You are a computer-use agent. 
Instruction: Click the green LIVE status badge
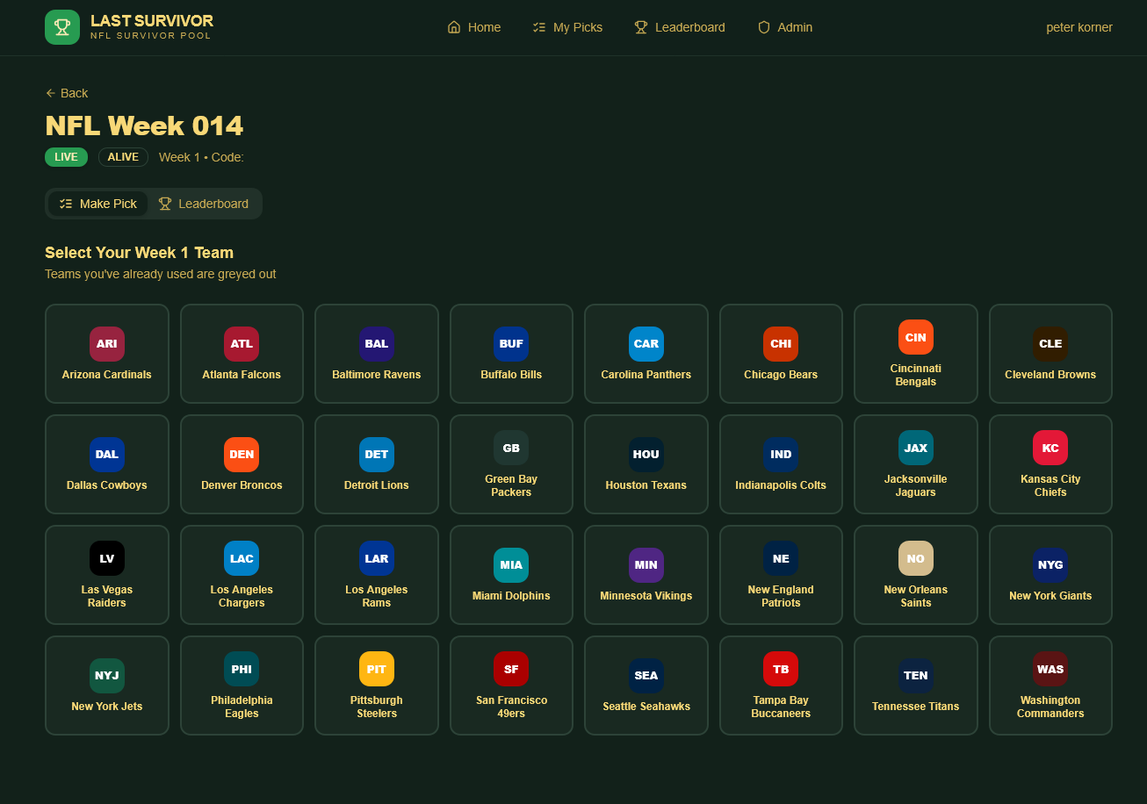pos(66,157)
